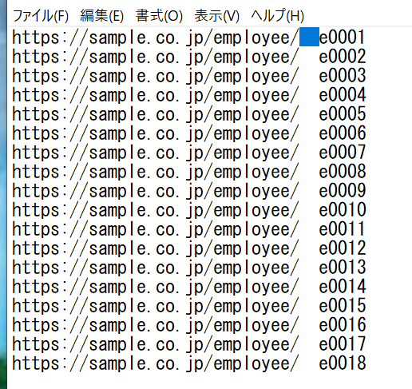Click the URL text on the e0002 line
The width and height of the screenshot is (412, 389).
pyautogui.click(x=156, y=57)
